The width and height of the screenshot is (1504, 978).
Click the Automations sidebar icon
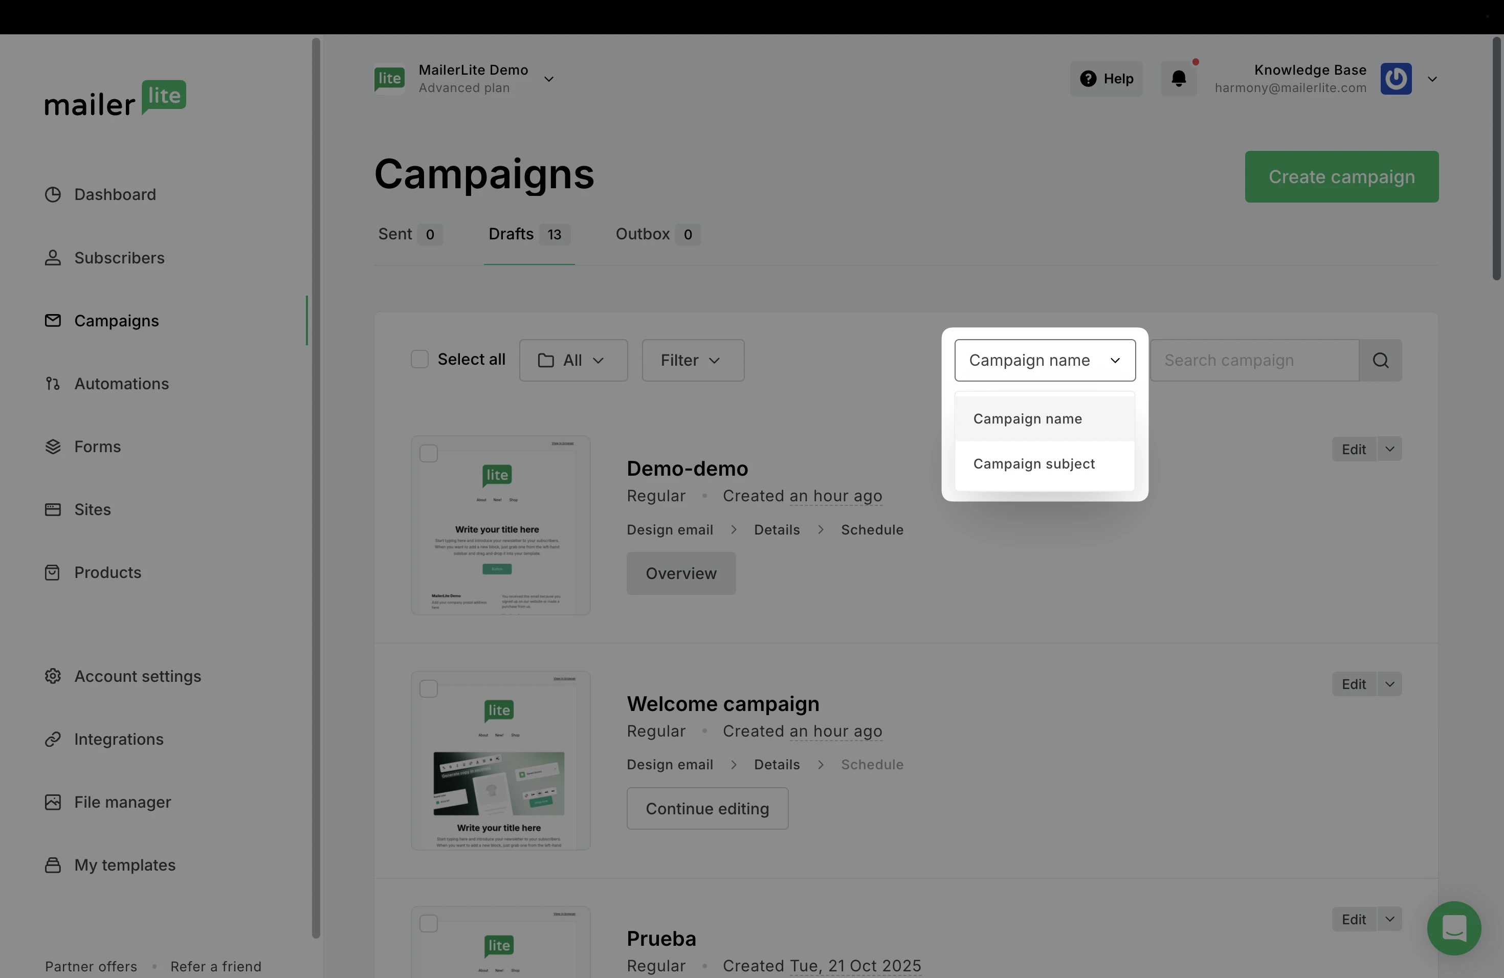[x=53, y=384]
